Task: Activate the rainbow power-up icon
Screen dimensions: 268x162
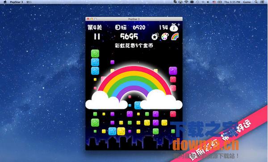Action: coord(175,36)
